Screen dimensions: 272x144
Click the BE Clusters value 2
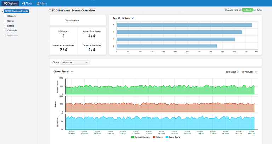[63, 36]
